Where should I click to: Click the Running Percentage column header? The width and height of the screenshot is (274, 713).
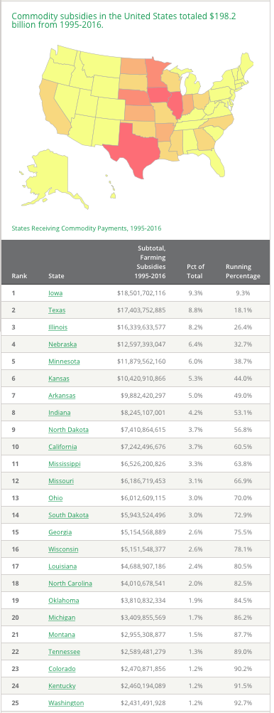[243, 272]
